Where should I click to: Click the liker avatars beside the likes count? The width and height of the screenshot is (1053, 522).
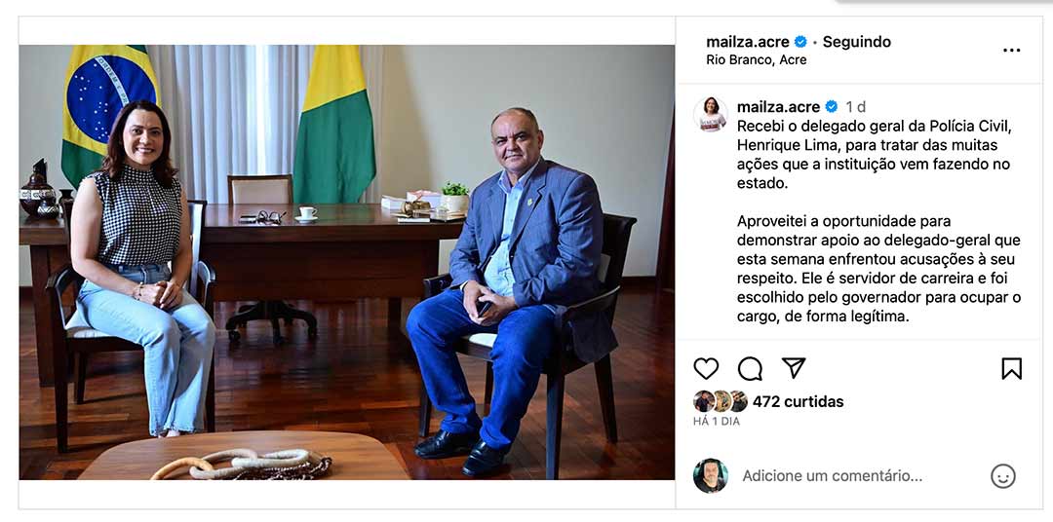coord(720,401)
